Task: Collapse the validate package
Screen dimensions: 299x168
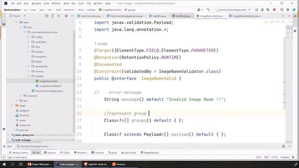Action: [x=28, y=76]
